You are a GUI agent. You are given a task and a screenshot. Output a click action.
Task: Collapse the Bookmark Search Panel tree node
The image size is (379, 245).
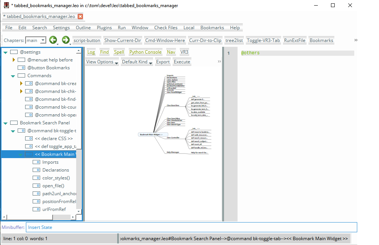coord(6,123)
